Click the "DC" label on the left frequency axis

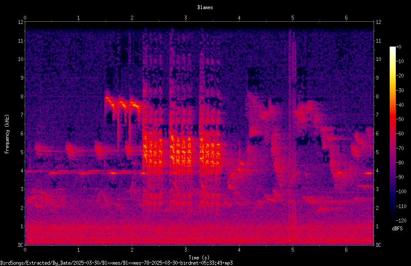click(x=20, y=245)
